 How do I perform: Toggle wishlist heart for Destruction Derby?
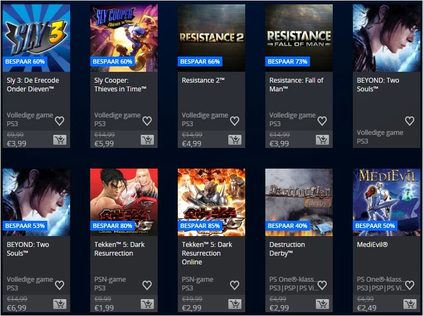322,285
